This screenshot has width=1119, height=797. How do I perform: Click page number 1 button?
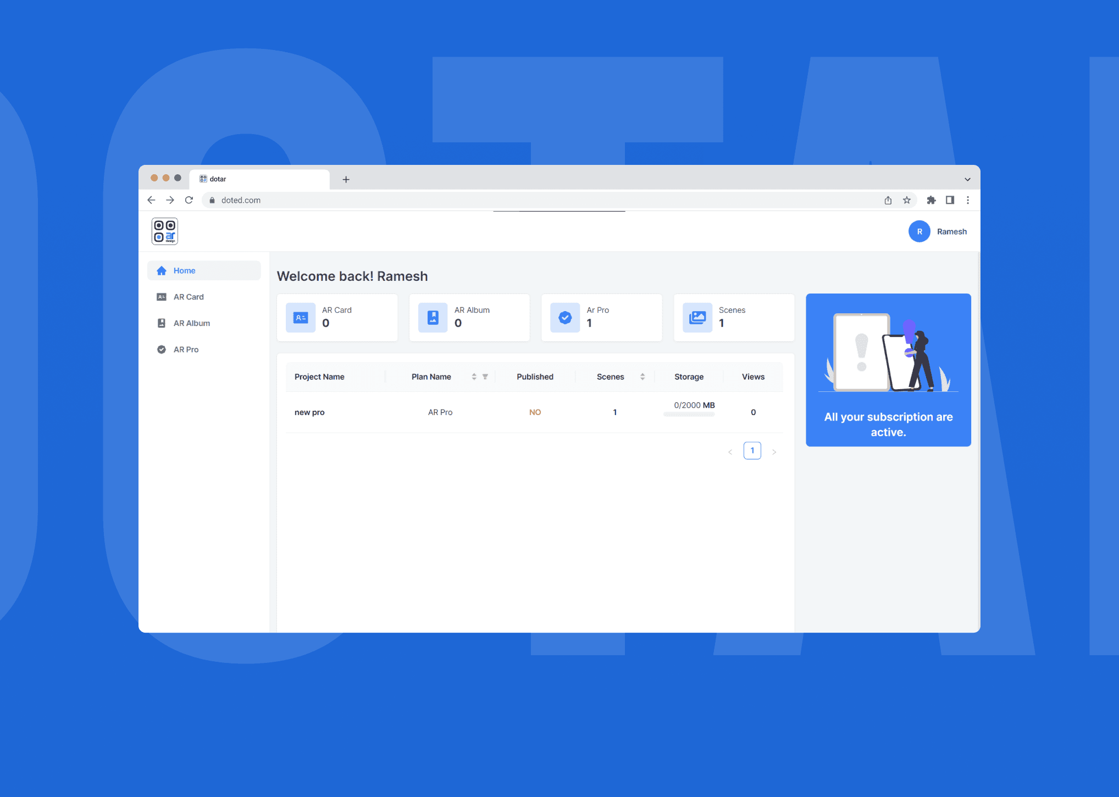[x=752, y=450]
